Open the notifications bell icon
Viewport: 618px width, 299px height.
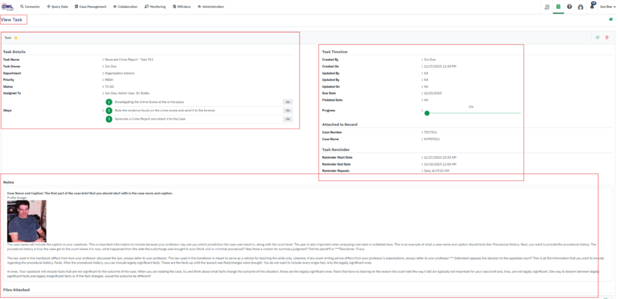pyautogui.click(x=592, y=6)
